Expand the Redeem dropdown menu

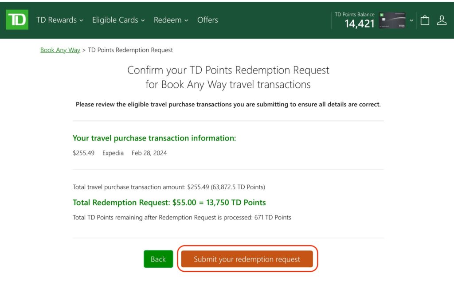click(171, 20)
